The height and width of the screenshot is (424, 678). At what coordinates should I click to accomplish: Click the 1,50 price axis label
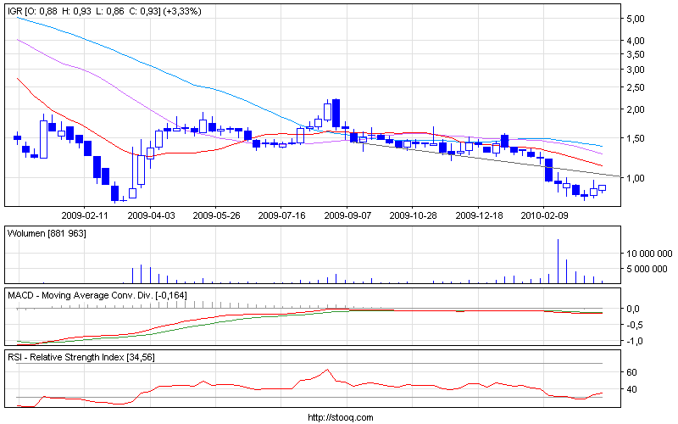635,138
